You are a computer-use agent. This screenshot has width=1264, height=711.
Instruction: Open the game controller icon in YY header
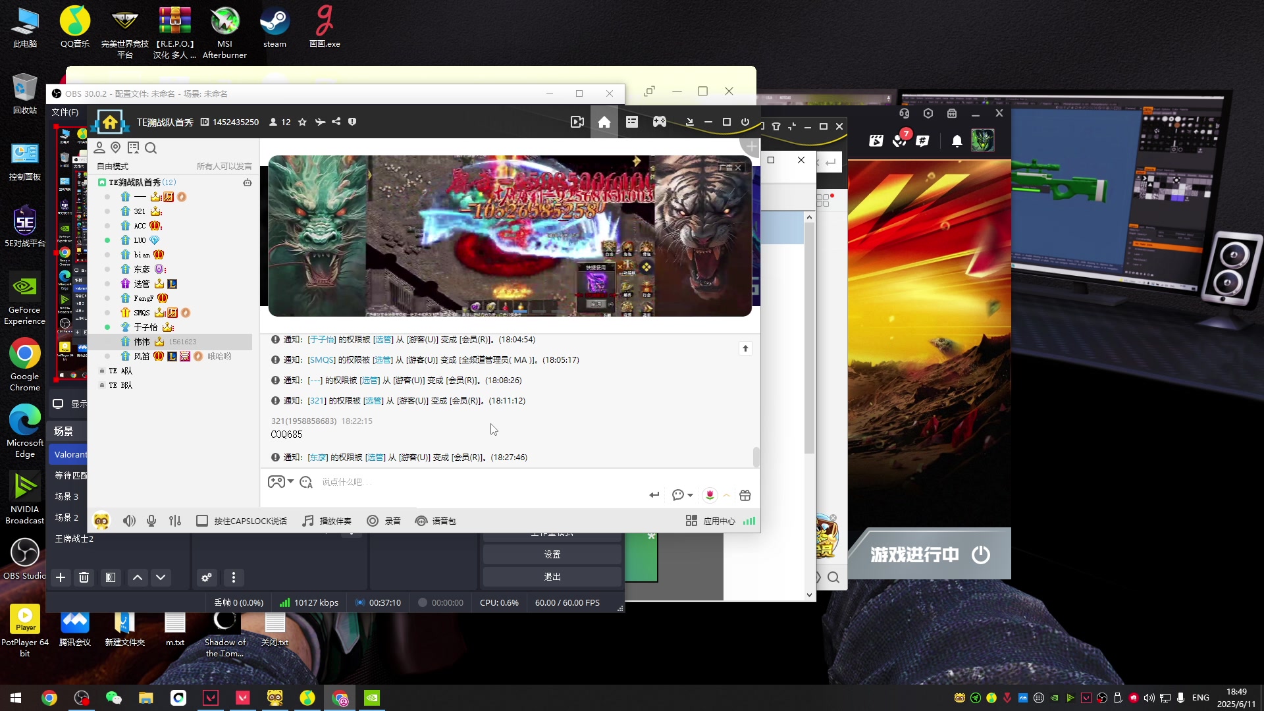click(x=660, y=122)
